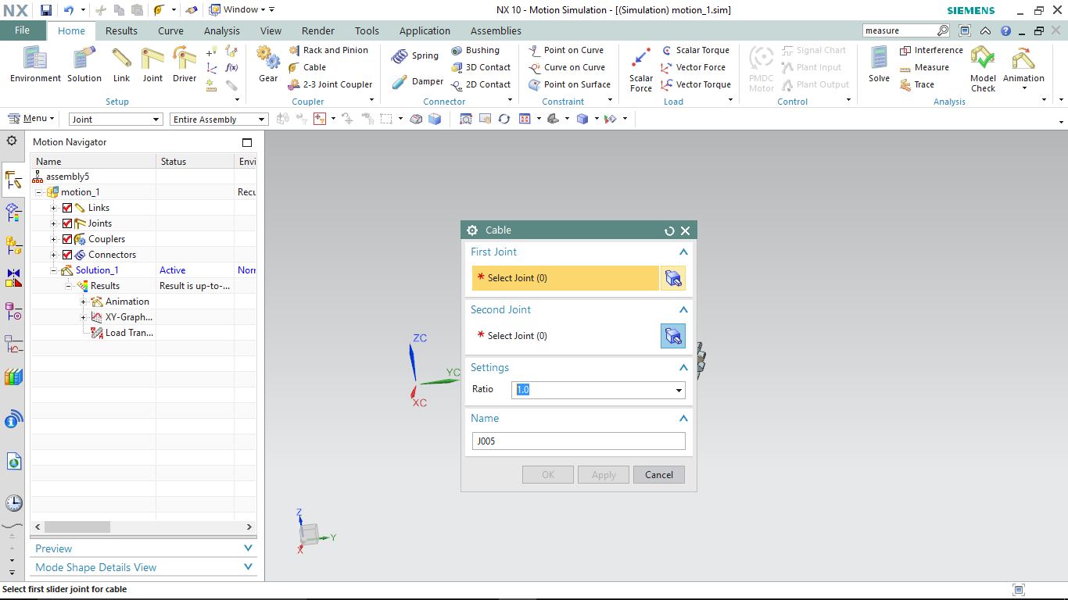
Task: Open the Menu dropdown button
Action: click(31, 119)
